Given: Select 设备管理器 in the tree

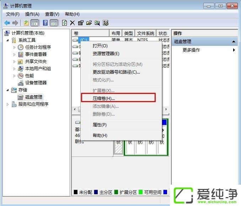Looking at the screenshot, I should click(35, 83).
